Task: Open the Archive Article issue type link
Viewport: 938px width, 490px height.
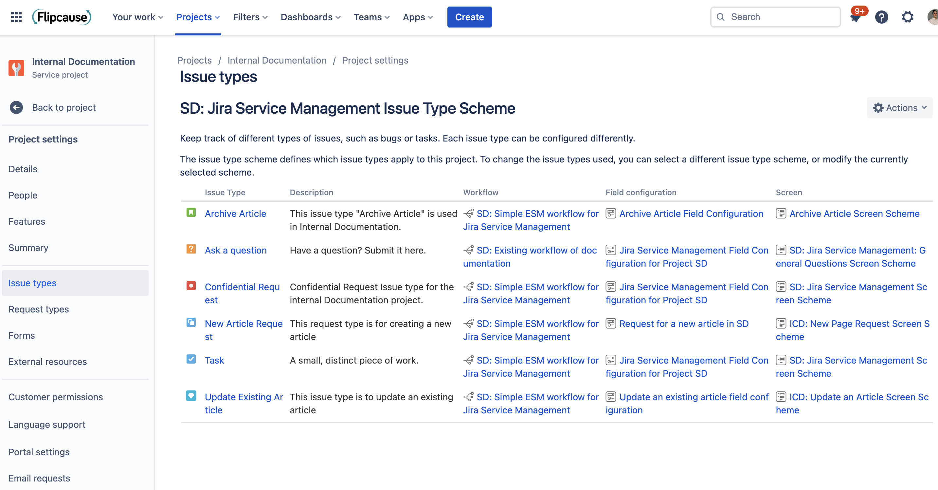Action: [235, 214]
